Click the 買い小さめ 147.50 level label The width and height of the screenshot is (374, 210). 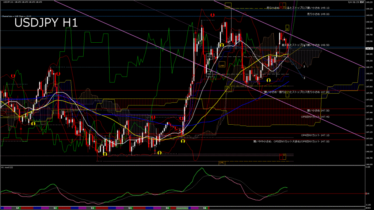pyautogui.click(x=318, y=110)
